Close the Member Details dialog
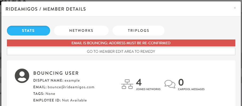242x106 pixels. point(235,8)
